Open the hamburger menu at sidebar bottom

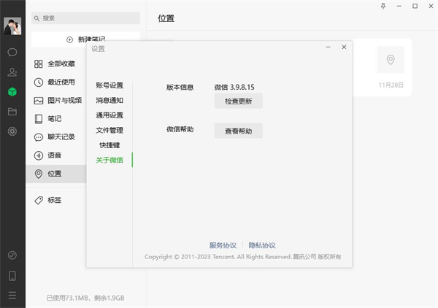point(12,296)
